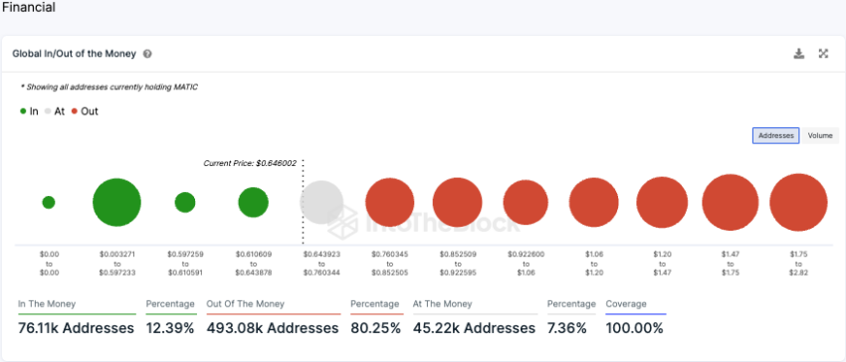Screen dimensions: 846x362
Task: Expand chart to fullscreen view
Action: click(x=823, y=54)
